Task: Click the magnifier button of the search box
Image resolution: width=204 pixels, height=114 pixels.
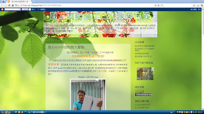Action: (x=194, y=5)
